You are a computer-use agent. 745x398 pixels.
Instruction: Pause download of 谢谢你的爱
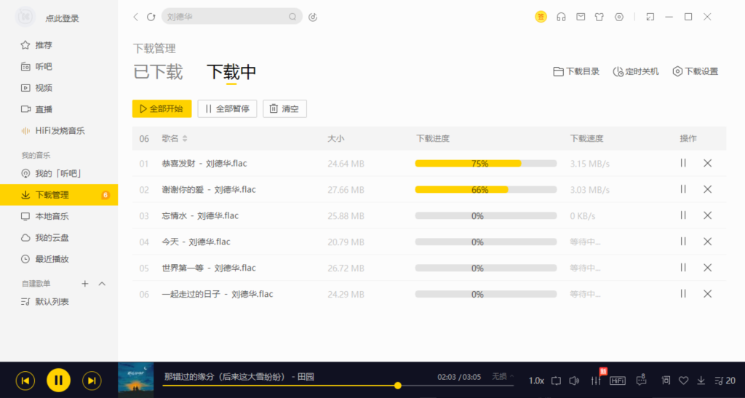coord(682,189)
